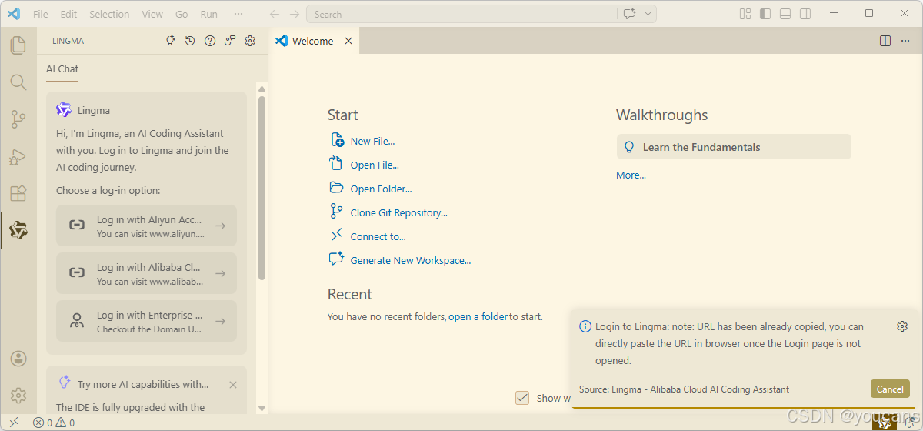Click the notification settings gear icon
This screenshot has width=923, height=431.
point(902,326)
